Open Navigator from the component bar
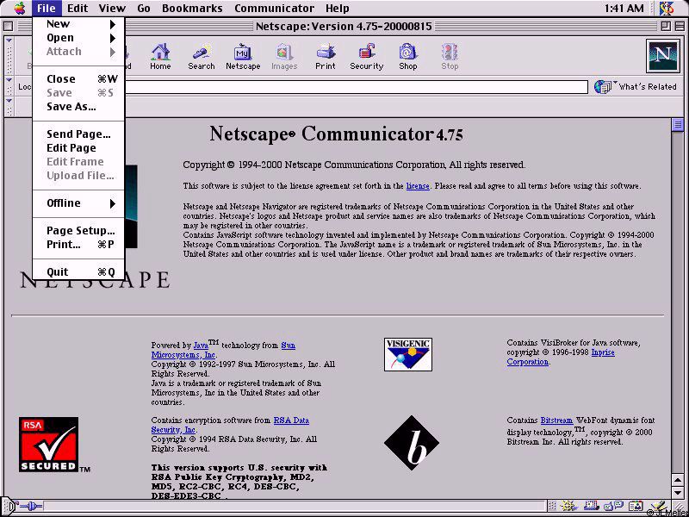Viewport: 689px width, 517px height. tap(568, 507)
